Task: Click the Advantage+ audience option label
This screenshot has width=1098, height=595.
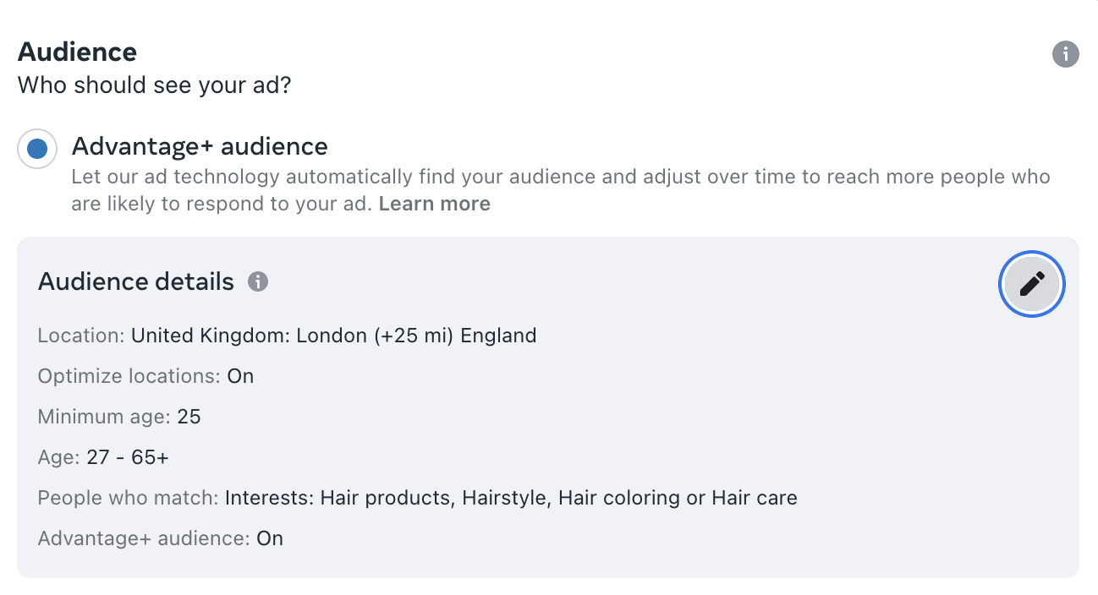Action: 200,146
